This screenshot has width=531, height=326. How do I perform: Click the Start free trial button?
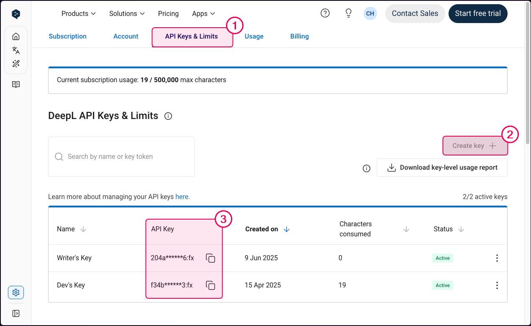tap(478, 13)
